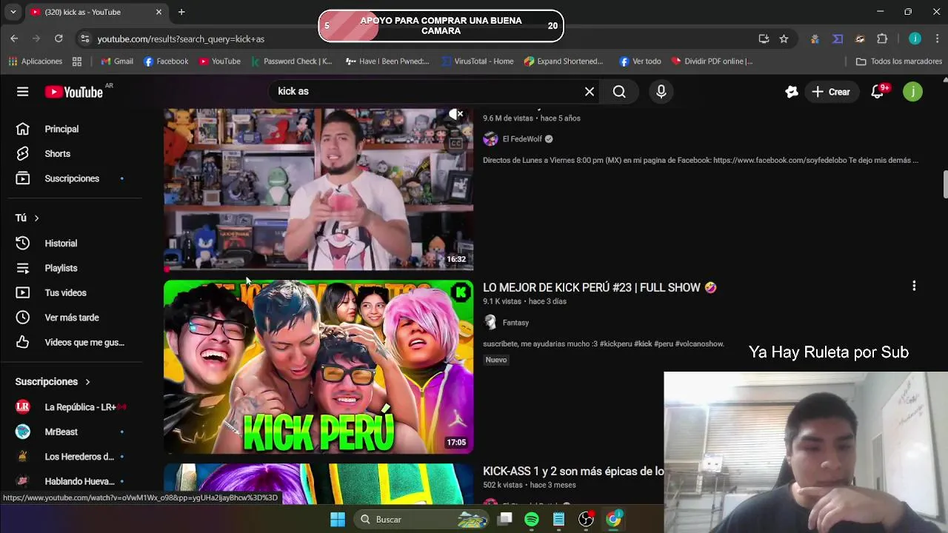
Task: Open title LO MEJOR DE KICK PERÚ #23
Action: pyautogui.click(x=600, y=287)
